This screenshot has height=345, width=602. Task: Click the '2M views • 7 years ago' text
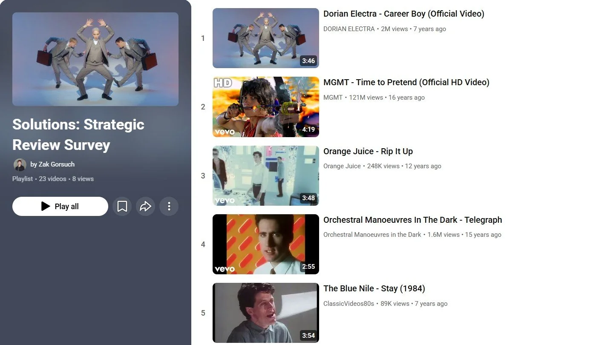tap(414, 29)
